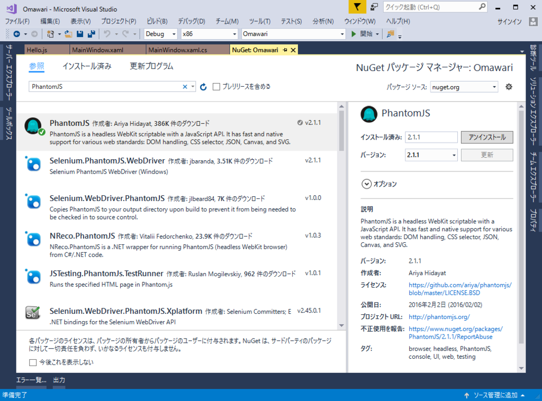Open the デバッグ(D) menu
The image size is (542, 401).
[192, 21]
